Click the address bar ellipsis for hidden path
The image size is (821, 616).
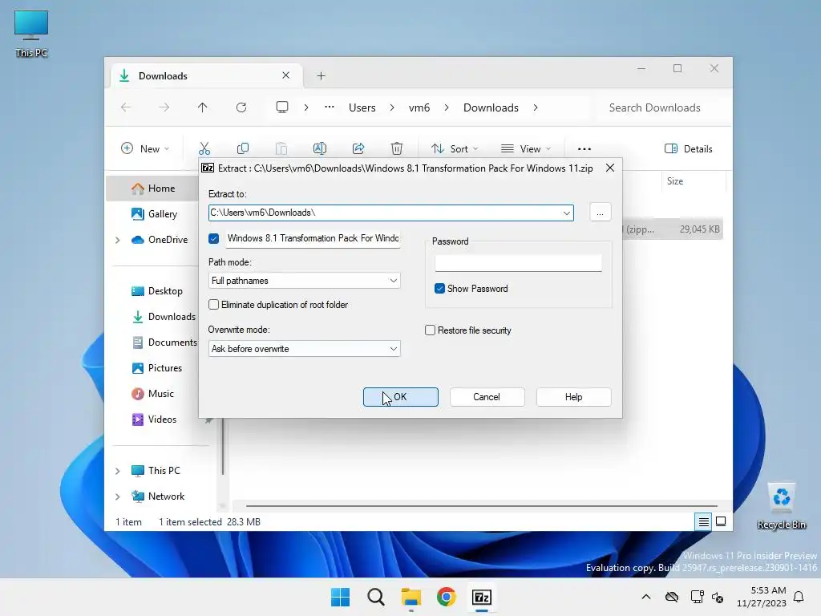click(330, 107)
